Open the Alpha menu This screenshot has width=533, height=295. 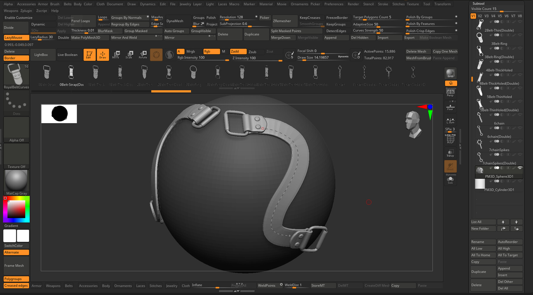[x=8, y=4]
